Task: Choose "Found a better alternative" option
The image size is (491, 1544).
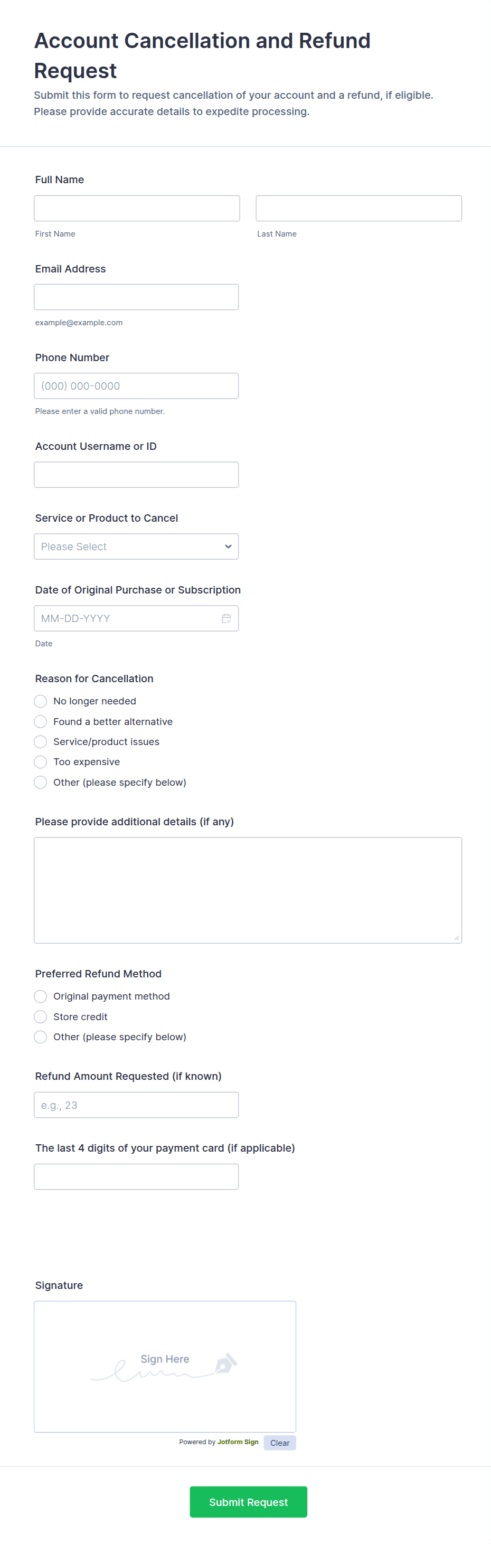Action: (x=40, y=721)
